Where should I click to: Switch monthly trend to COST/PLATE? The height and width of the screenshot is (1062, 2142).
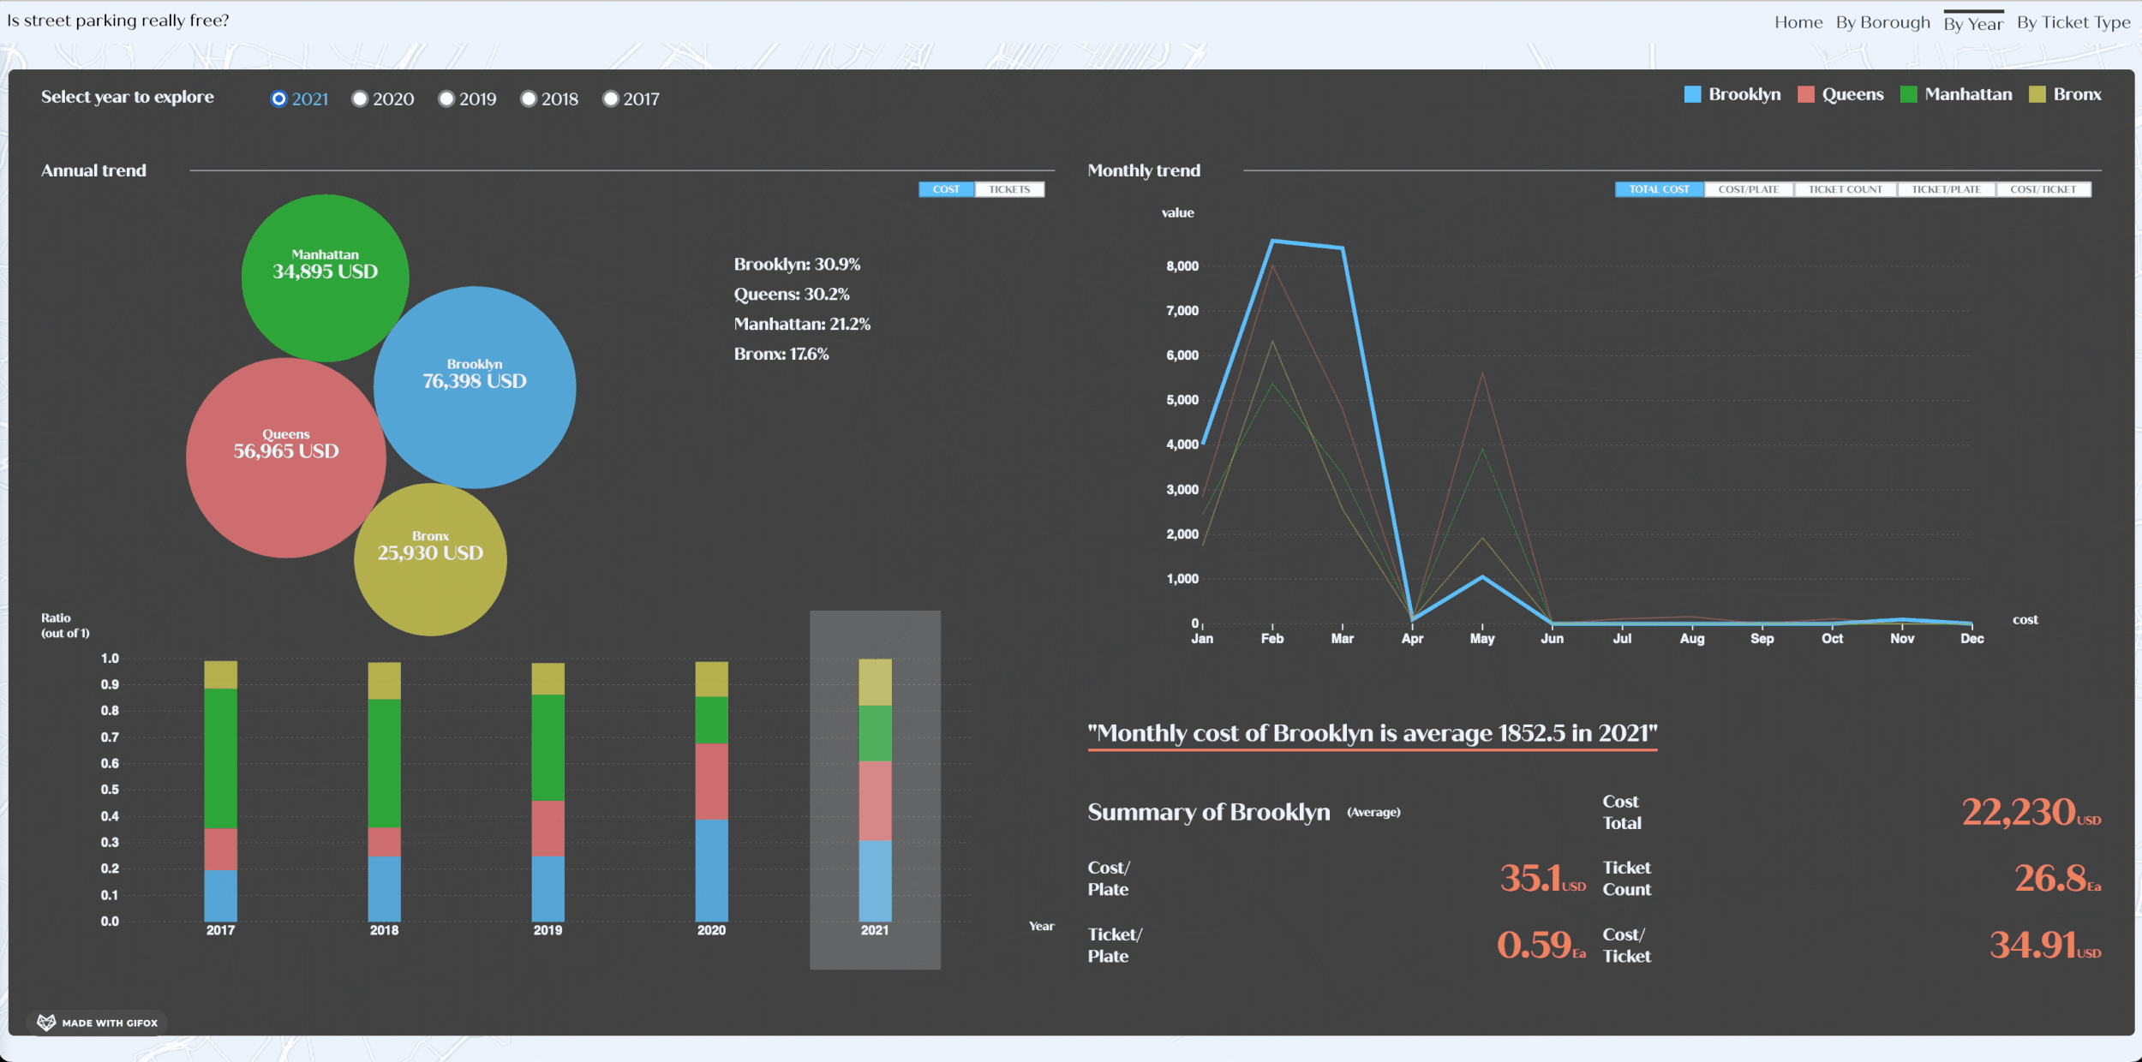pyautogui.click(x=1748, y=189)
